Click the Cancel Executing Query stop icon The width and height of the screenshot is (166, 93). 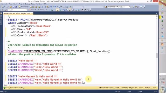[x=47, y=10]
